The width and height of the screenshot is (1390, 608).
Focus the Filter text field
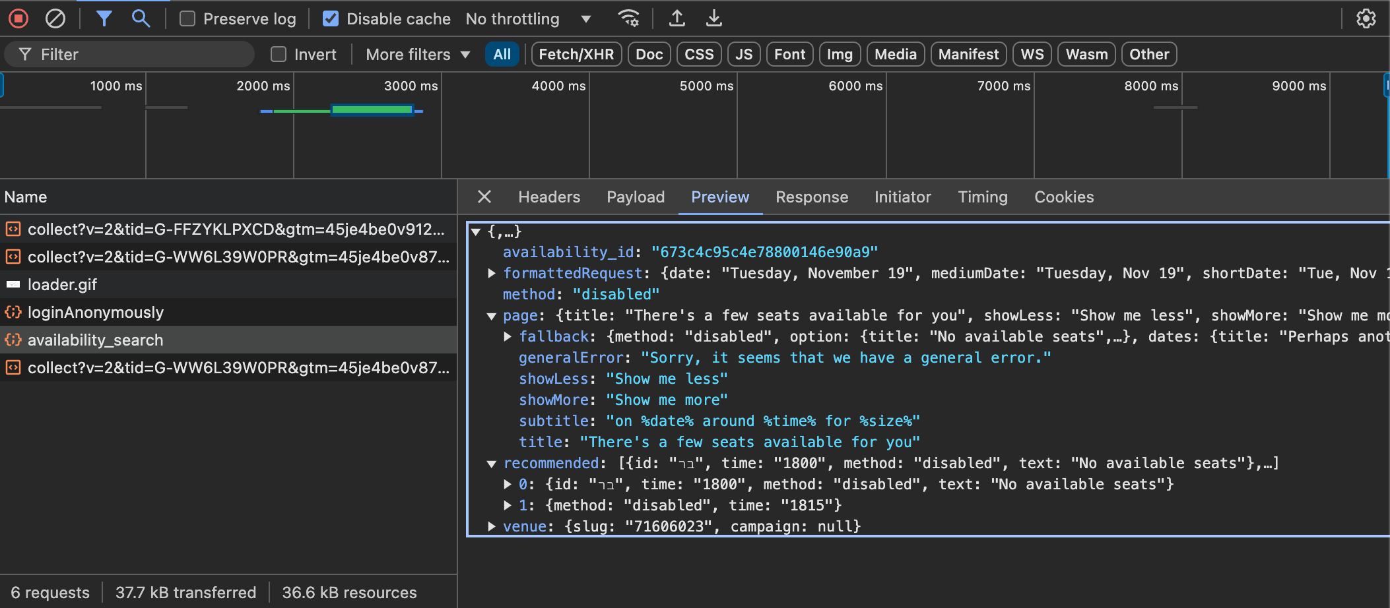(129, 54)
